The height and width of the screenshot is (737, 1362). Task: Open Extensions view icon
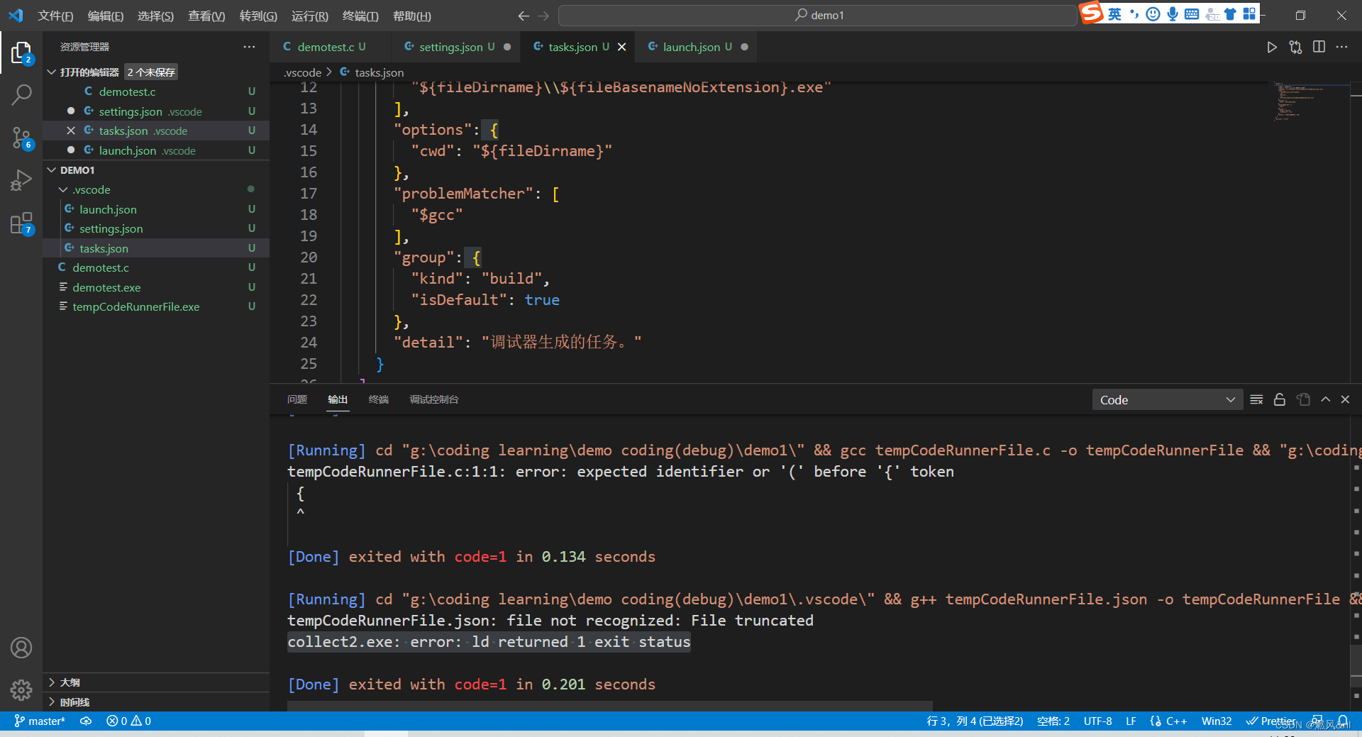pyautogui.click(x=21, y=223)
